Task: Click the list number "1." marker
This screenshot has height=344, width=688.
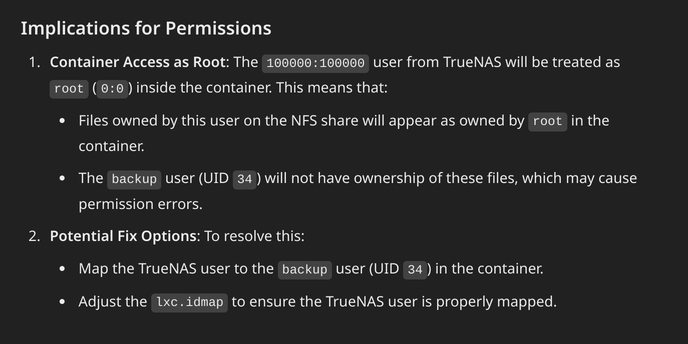Action: (x=34, y=62)
